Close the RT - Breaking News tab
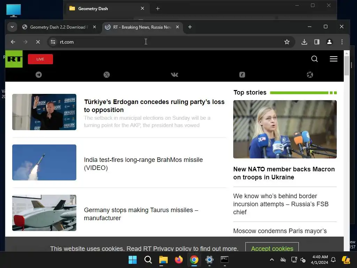The height and width of the screenshot is (268, 357). (x=177, y=27)
